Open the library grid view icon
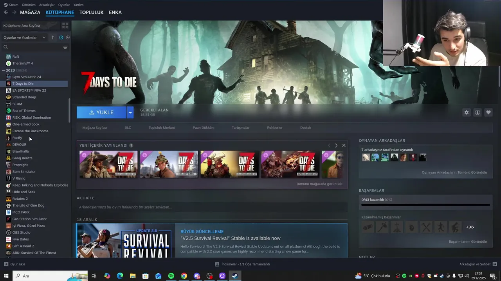Screen dimensions: 501x281 click(x=65, y=25)
